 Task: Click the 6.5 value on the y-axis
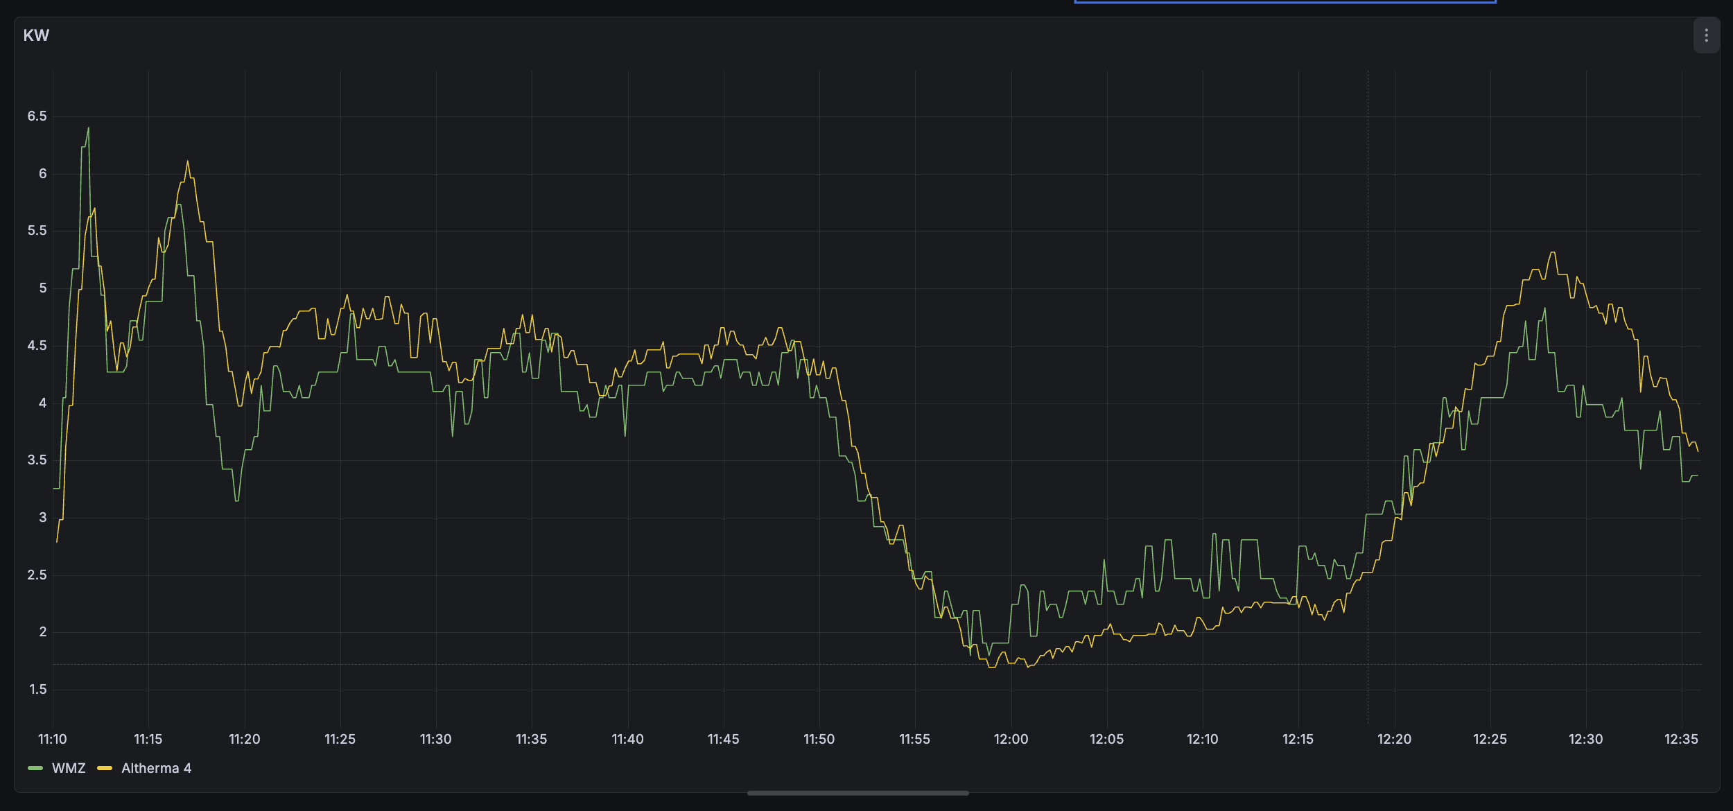(37, 116)
